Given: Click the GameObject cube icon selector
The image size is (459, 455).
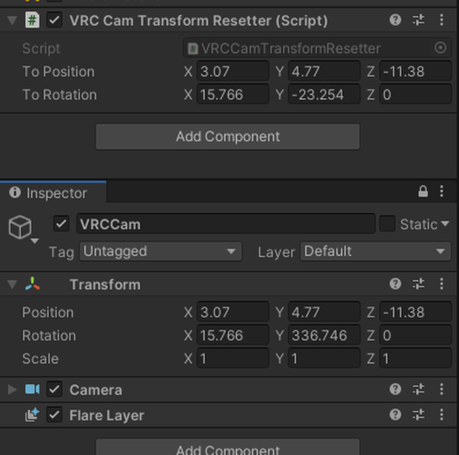Looking at the screenshot, I should click(x=23, y=229).
